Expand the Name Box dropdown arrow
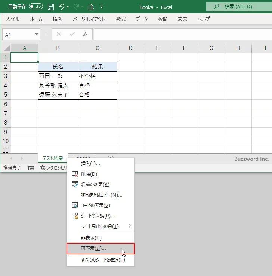 (36, 34)
